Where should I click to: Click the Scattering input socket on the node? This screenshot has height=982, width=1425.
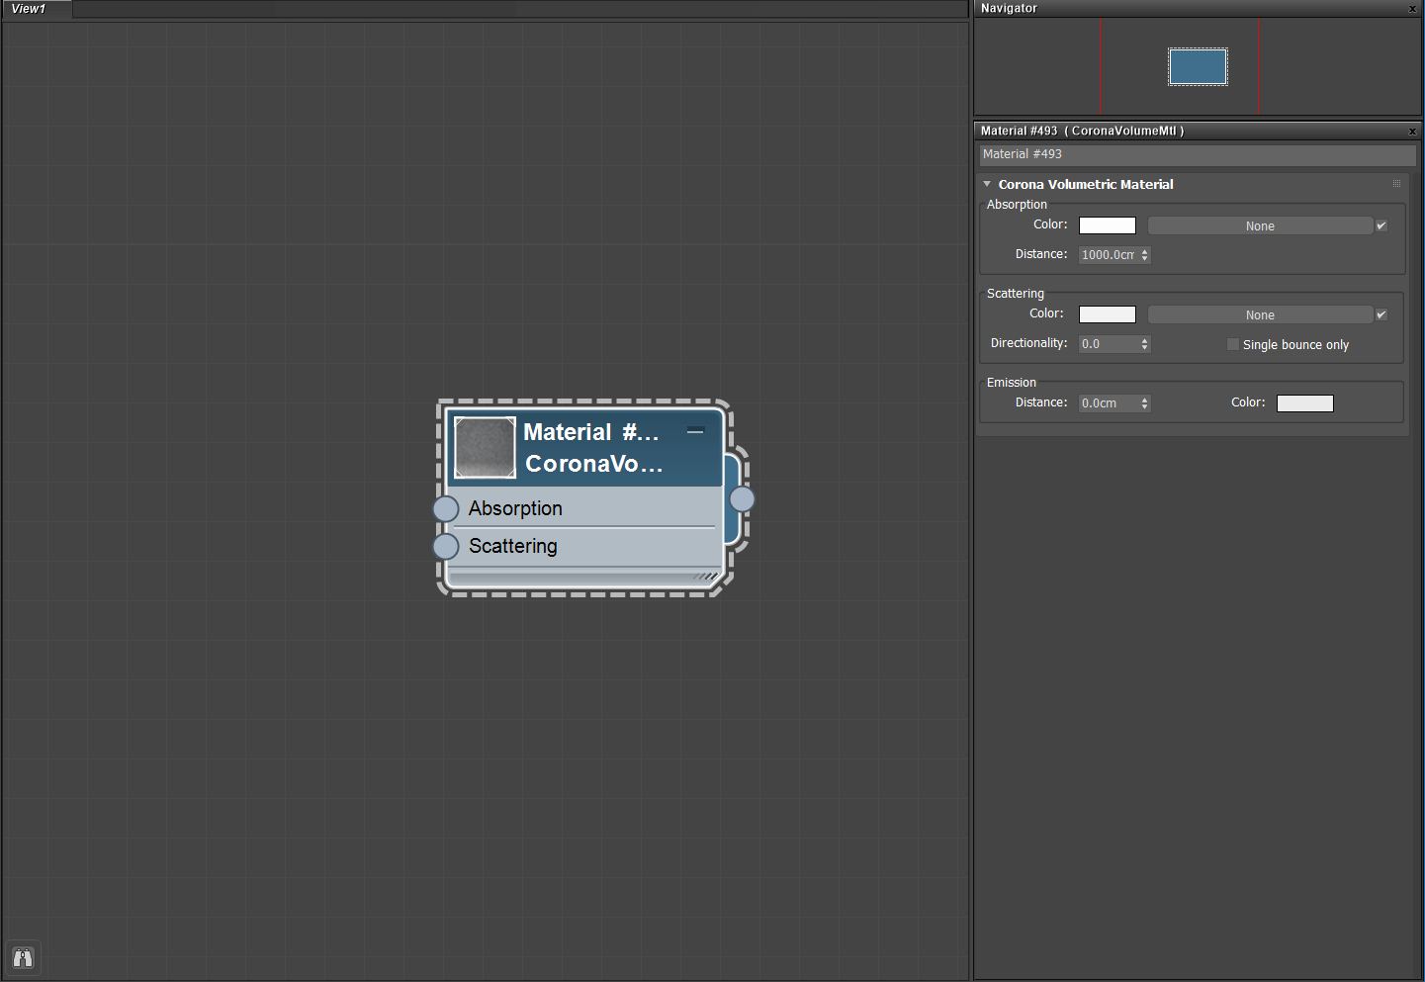pyautogui.click(x=446, y=546)
